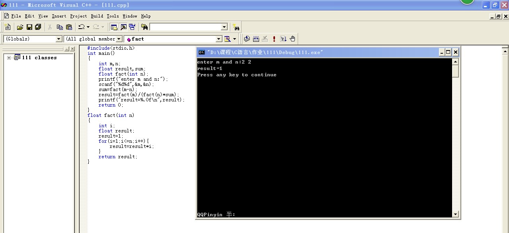The width and height of the screenshot is (509, 233).
Task: Expand the 111 classes tree node
Action: [x=9, y=58]
